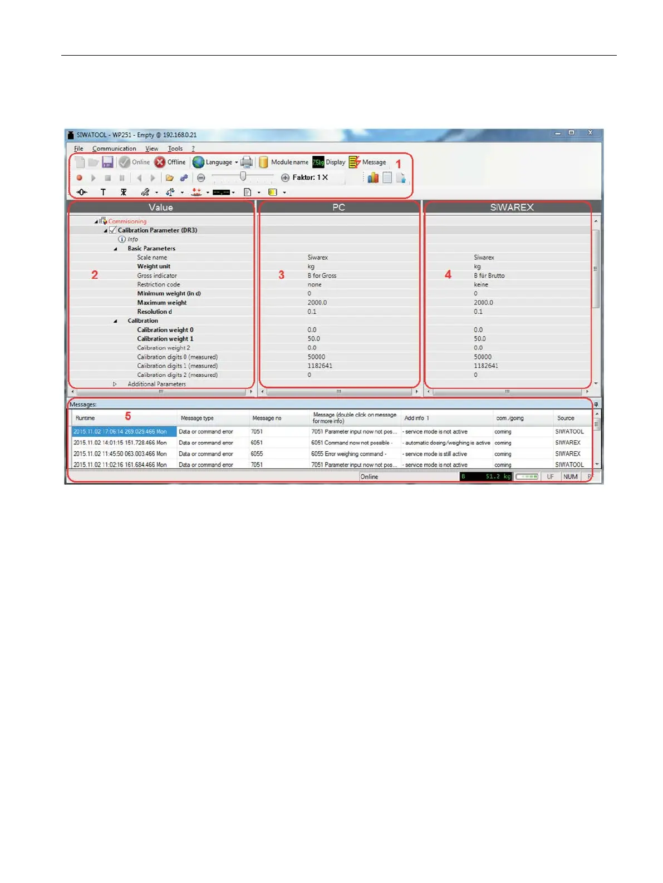663x883 pixels.
Task: Click the Module name button
Action: (x=283, y=162)
